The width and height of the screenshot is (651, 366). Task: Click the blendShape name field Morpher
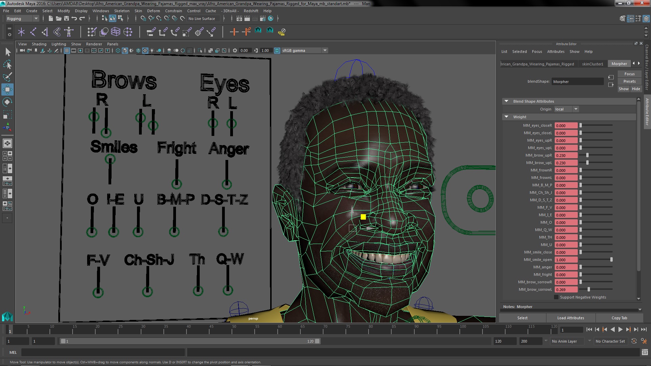(577, 82)
